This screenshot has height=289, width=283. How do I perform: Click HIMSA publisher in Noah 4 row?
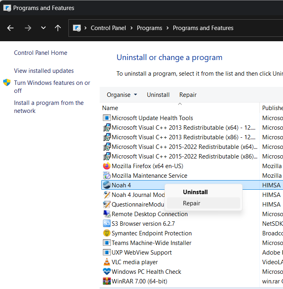click(x=271, y=185)
